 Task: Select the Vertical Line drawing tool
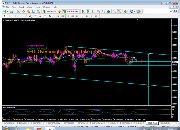[x=16, y=16]
